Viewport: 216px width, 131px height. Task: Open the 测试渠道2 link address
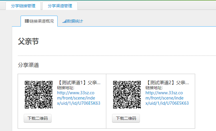click(x=167, y=98)
